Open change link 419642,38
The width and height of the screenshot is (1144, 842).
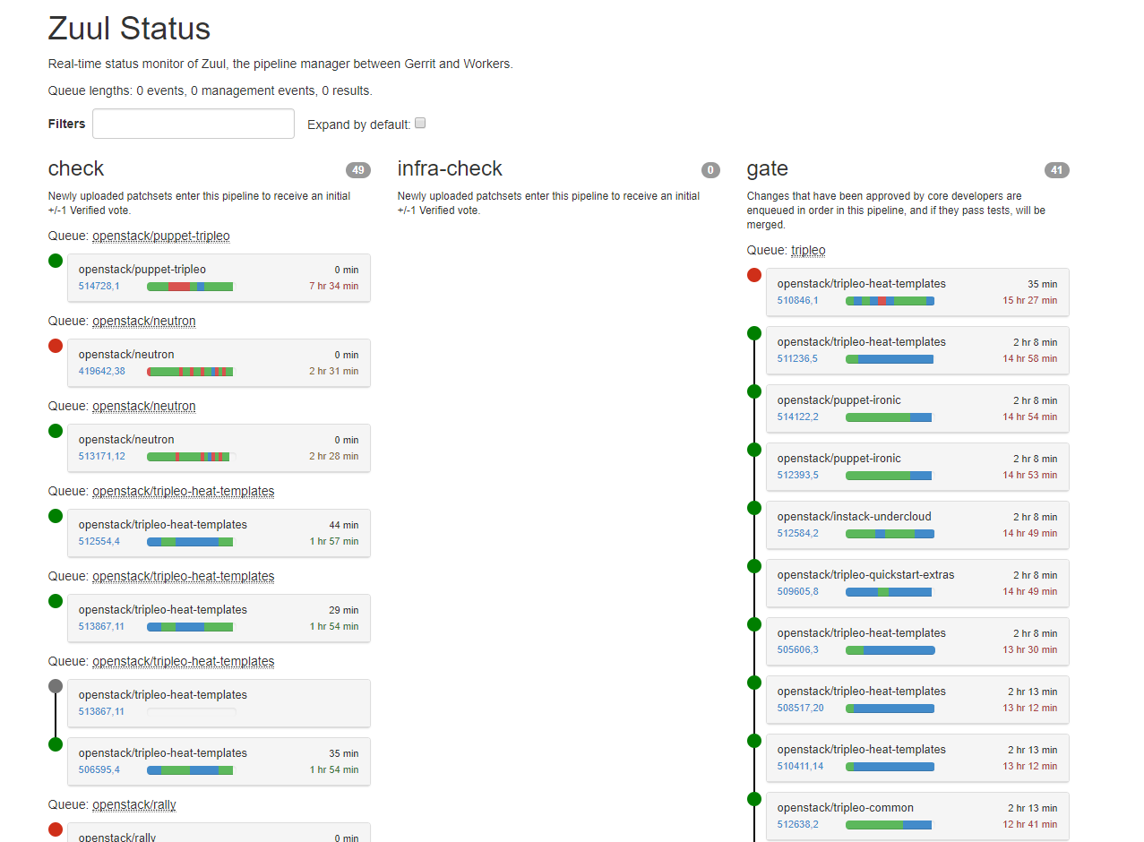click(102, 371)
